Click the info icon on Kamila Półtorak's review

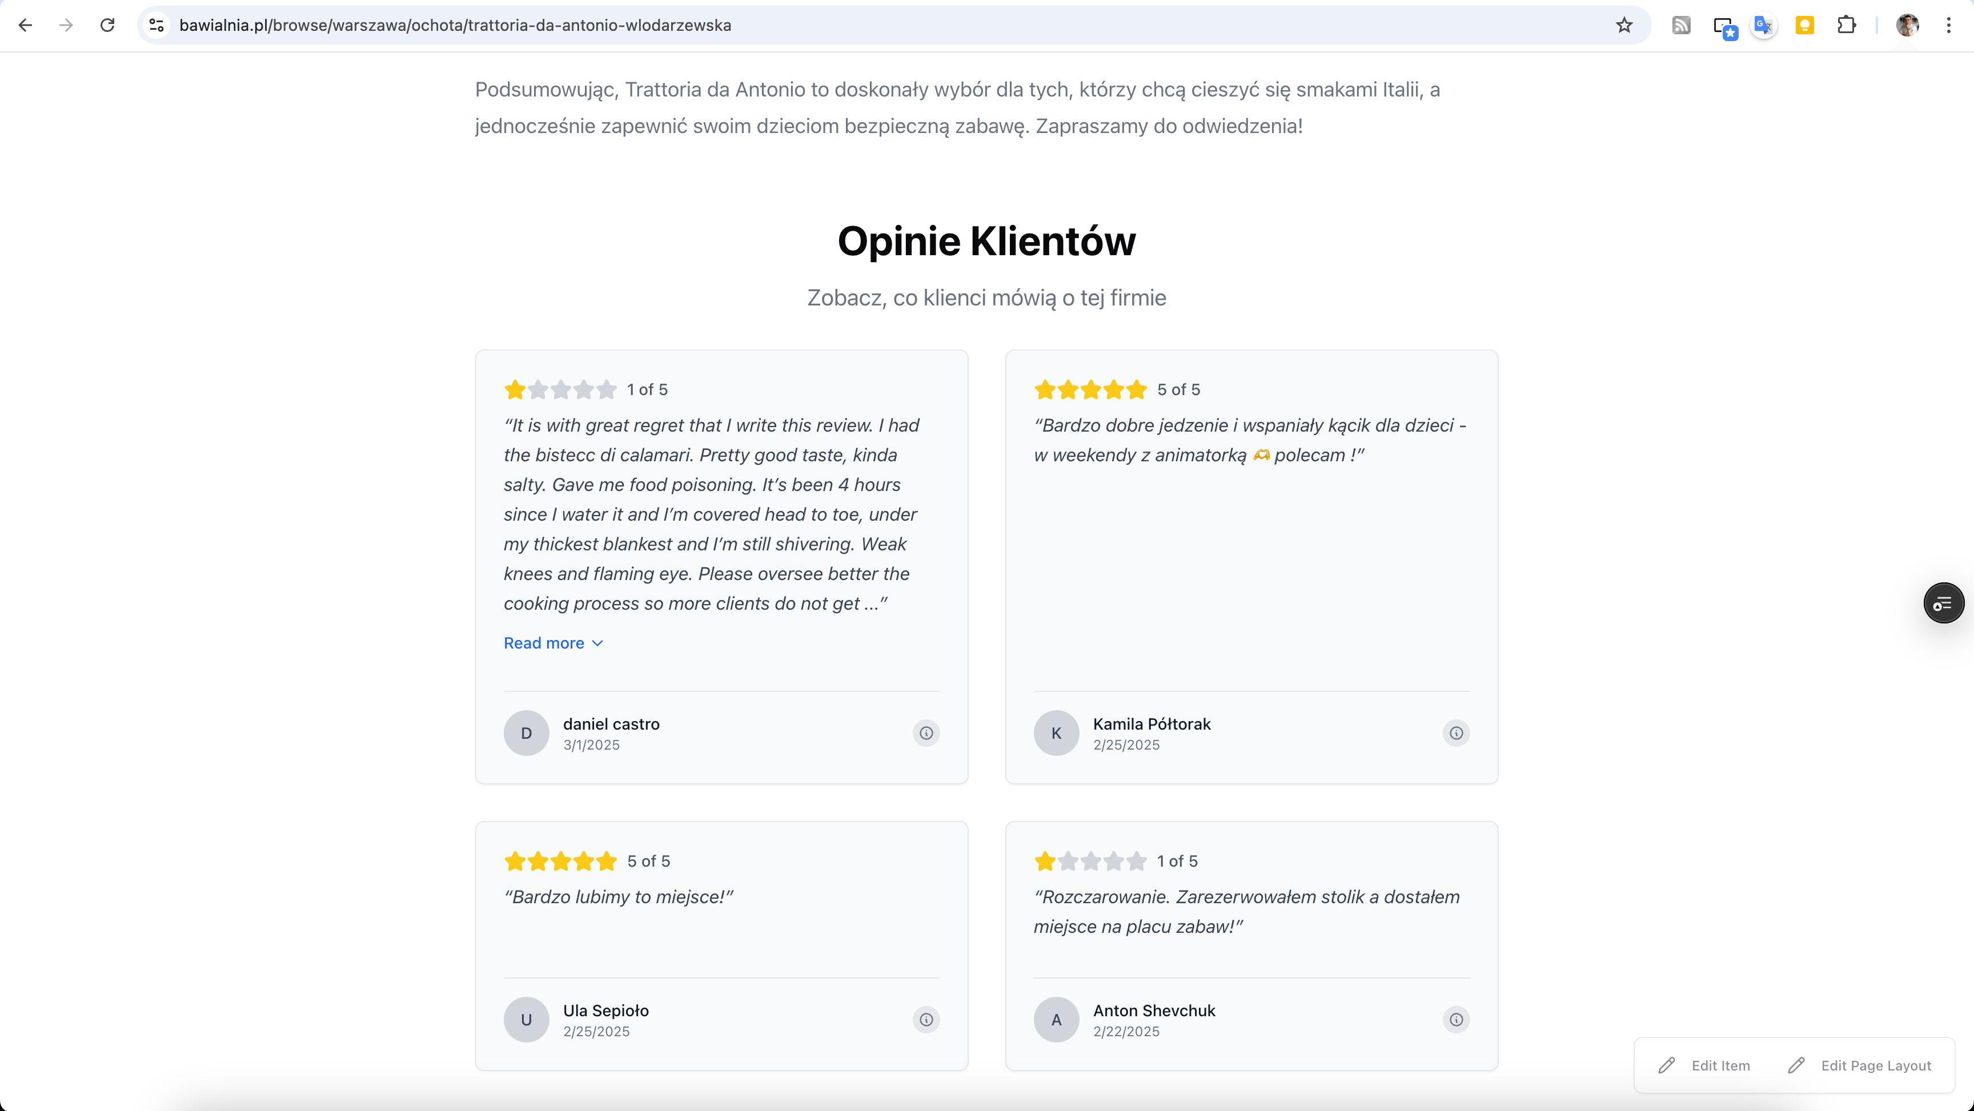click(1456, 733)
